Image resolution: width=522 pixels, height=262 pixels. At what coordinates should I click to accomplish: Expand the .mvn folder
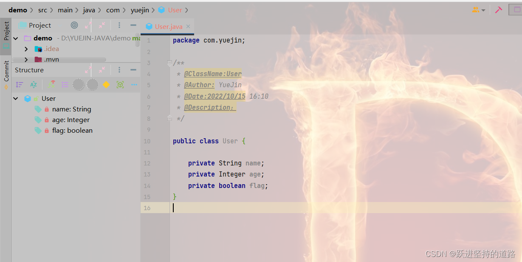pos(26,60)
